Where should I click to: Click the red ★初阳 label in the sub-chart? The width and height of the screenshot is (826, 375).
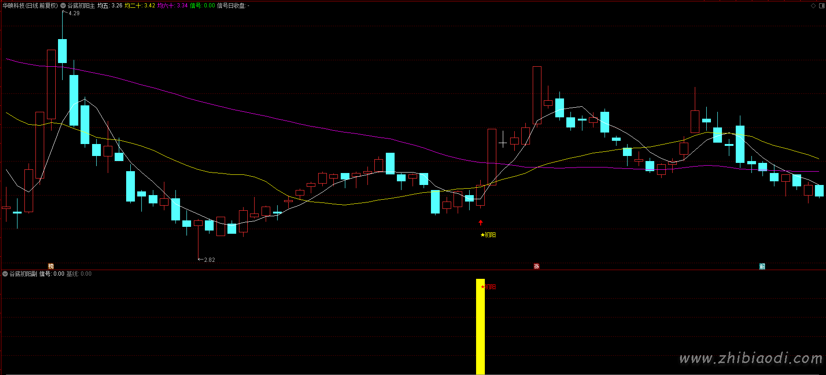(x=488, y=287)
